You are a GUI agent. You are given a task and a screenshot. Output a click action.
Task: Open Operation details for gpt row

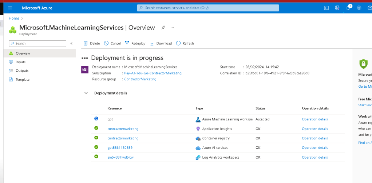315,119
